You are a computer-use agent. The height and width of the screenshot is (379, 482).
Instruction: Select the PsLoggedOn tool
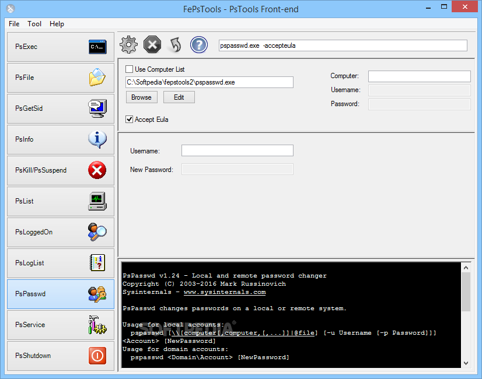tap(61, 232)
